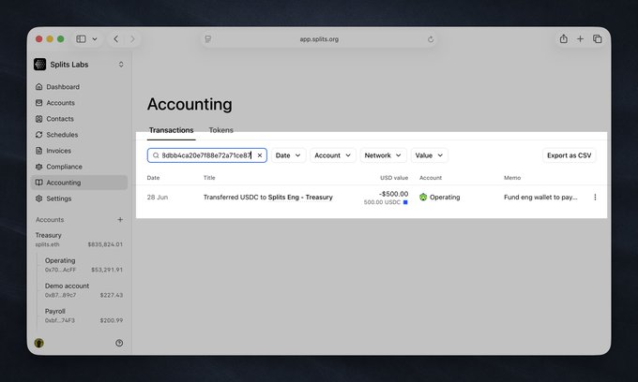Reload the page with refresh icon
This screenshot has width=638, height=382.
pos(431,39)
